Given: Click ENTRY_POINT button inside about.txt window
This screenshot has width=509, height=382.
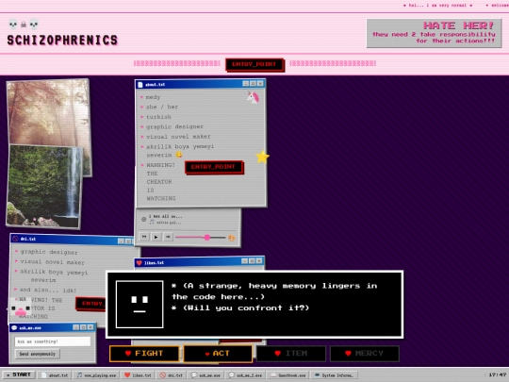Looking at the screenshot, I should pos(213,167).
